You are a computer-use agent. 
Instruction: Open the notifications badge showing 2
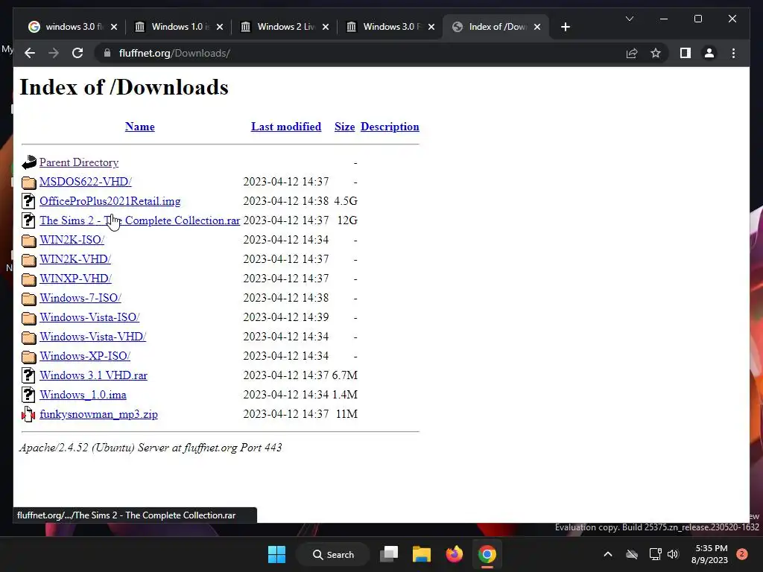tap(742, 554)
